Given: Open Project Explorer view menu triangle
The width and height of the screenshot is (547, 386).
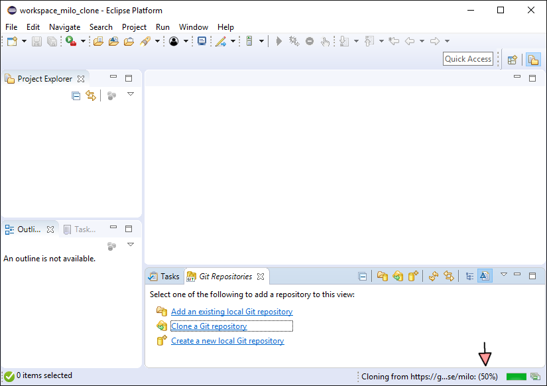Looking at the screenshot, I should point(131,95).
